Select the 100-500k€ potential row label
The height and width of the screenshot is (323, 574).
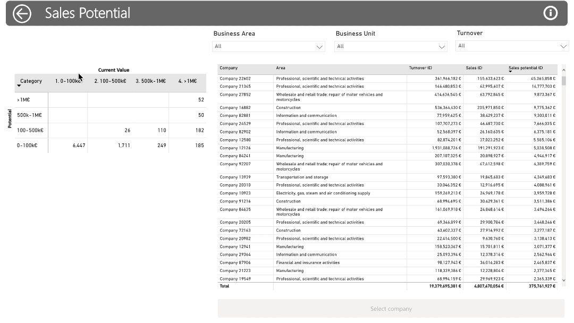point(30,130)
